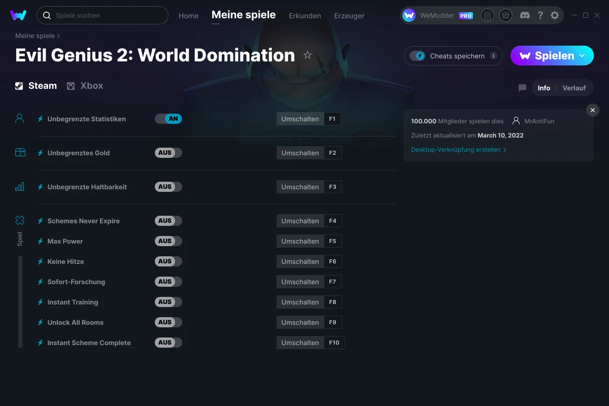
Task: Favorite the game with the star icon
Action: (x=308, y=55)
